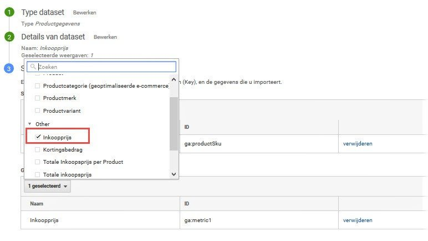The image size is (428, 241).
Task: Check the Productcategorie (geoptimaliseerde e-commerce) checkbox
Action: point(37,86)
